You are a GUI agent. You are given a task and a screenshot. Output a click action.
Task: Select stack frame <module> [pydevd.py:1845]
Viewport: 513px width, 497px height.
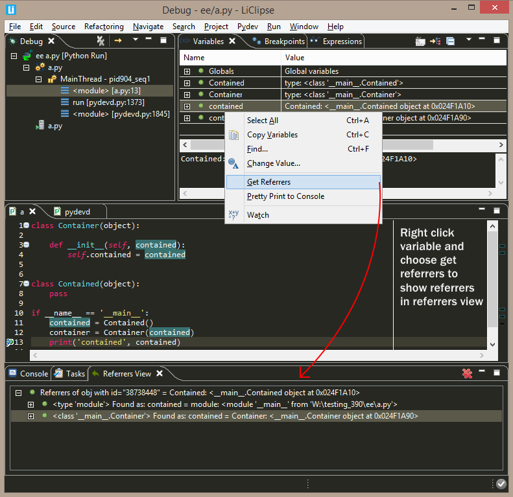(x=121, y=114)
